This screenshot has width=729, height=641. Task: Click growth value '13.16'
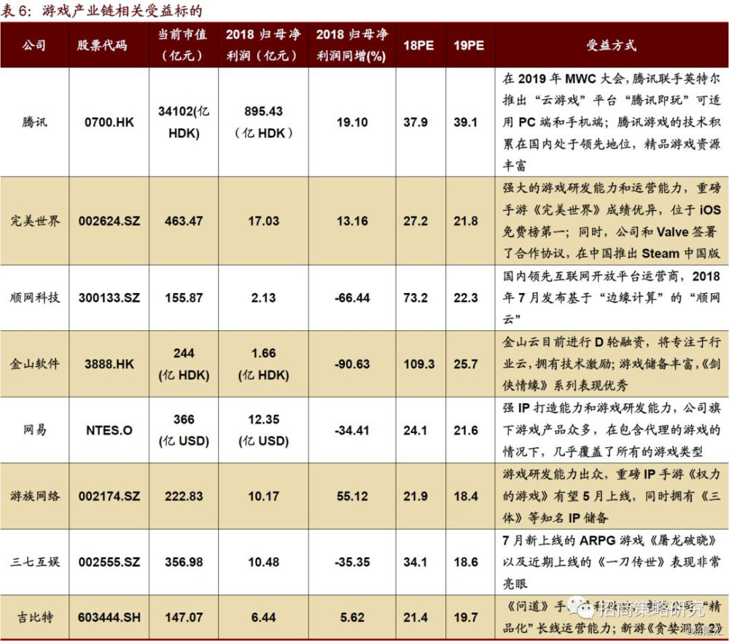[x=352, y=221]
